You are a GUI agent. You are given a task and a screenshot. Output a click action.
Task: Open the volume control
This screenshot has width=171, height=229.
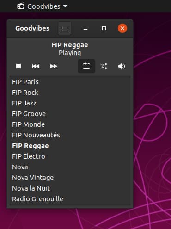(x=122, y=66)
